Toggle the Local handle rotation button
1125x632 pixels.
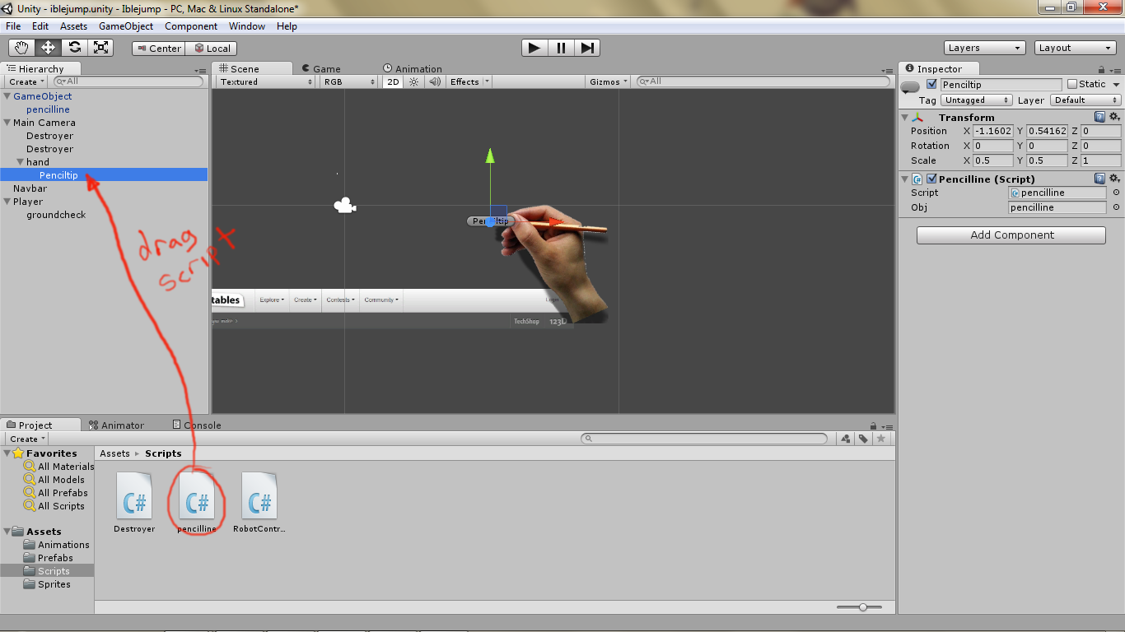click(x=212, y=49)
